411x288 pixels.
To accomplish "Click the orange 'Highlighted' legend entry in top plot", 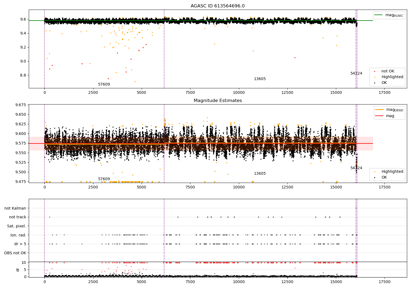I will (392, 77).
